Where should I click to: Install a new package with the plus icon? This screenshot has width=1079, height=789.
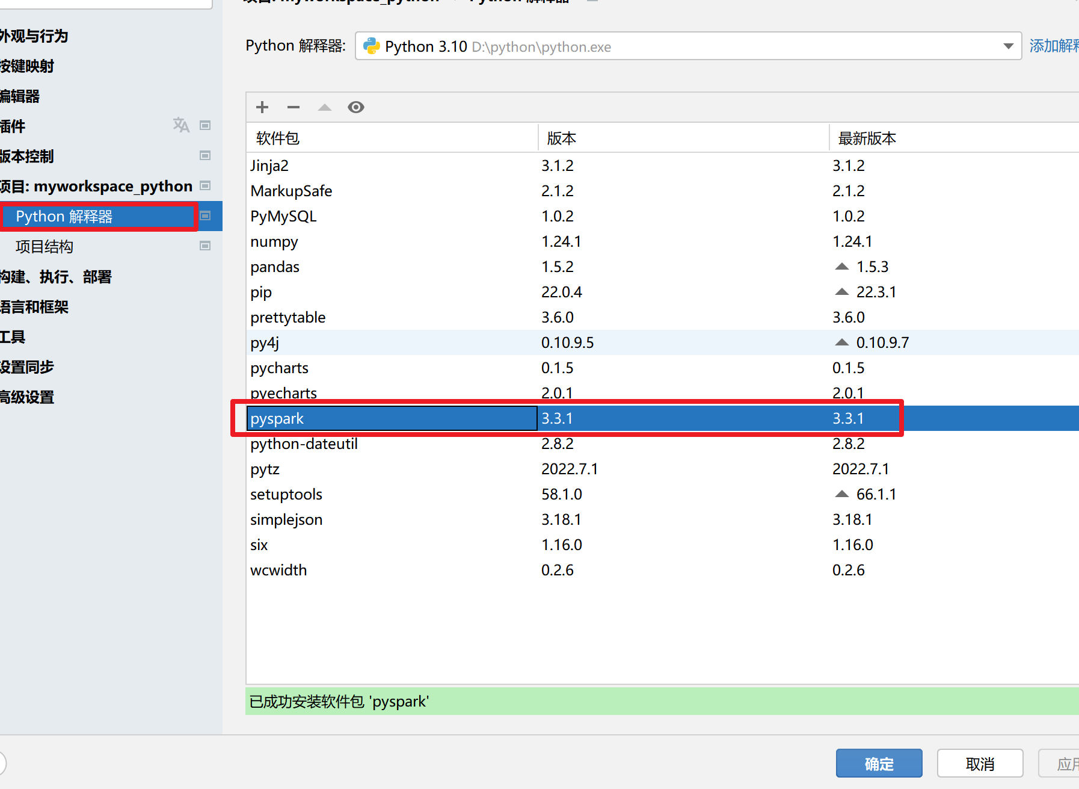tap(262, 107)
